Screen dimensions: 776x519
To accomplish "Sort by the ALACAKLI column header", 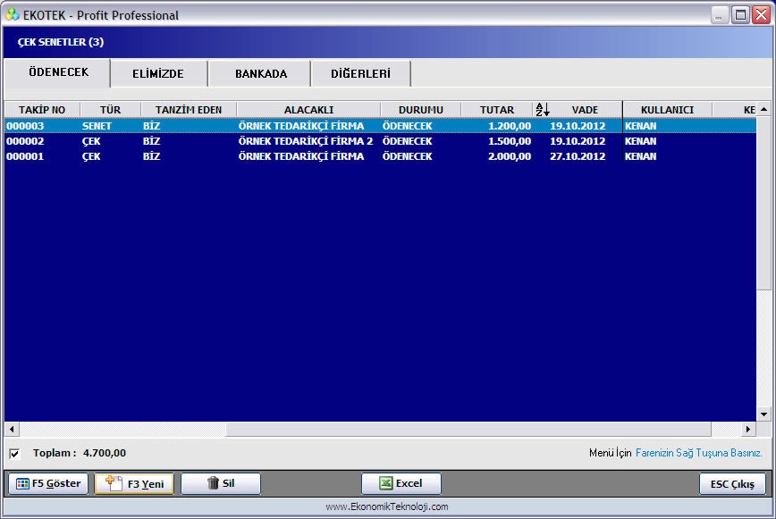I will click(308, 110).
